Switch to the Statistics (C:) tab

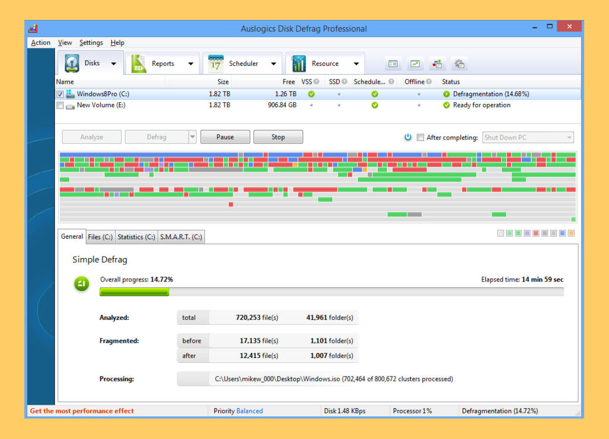[x=136, y=237]
